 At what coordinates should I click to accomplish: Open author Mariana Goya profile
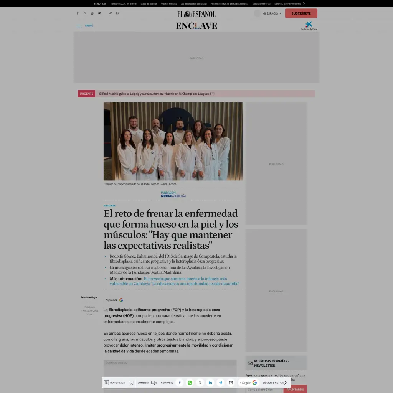[x=89, y=297]
